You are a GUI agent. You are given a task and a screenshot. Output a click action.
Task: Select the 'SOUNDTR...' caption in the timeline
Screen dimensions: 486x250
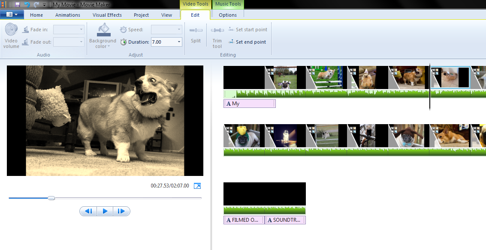click(285, 220)
